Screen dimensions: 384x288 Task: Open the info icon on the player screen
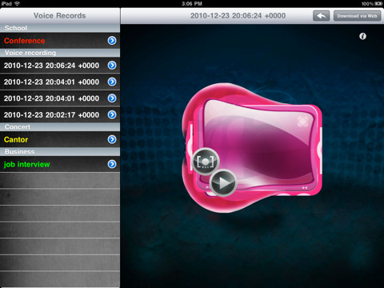coord(362,36)
